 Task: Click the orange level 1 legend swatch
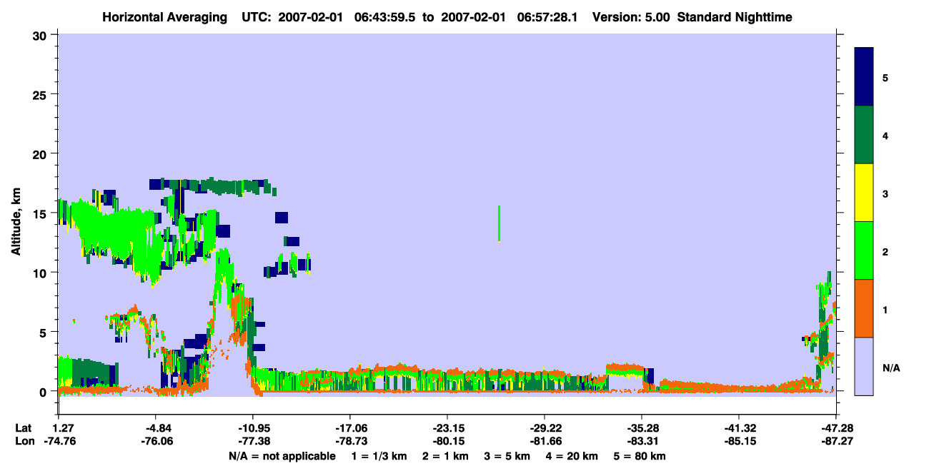(864, 308)
